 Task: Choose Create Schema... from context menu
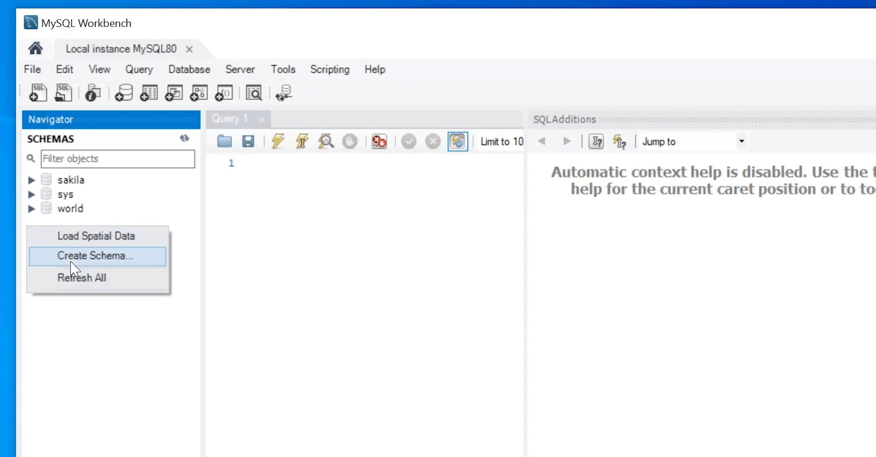(98, 256)
